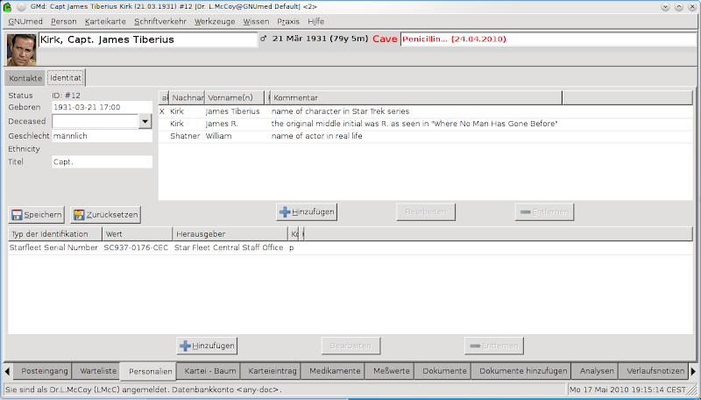This screenshot has height=400, width=701.
Task: Click the patient name search field
Action: (x=148, y=39)
